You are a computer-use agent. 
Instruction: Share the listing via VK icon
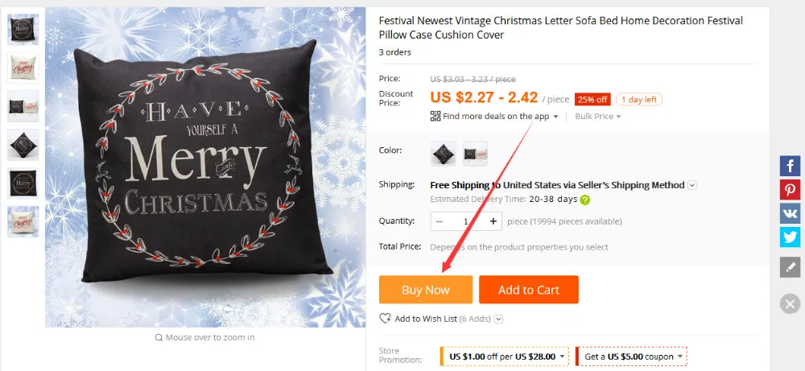point(791,213)
